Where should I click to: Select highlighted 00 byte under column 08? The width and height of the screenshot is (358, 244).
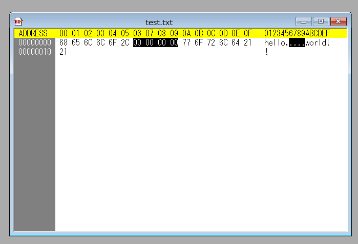click(x=162, y=42)
